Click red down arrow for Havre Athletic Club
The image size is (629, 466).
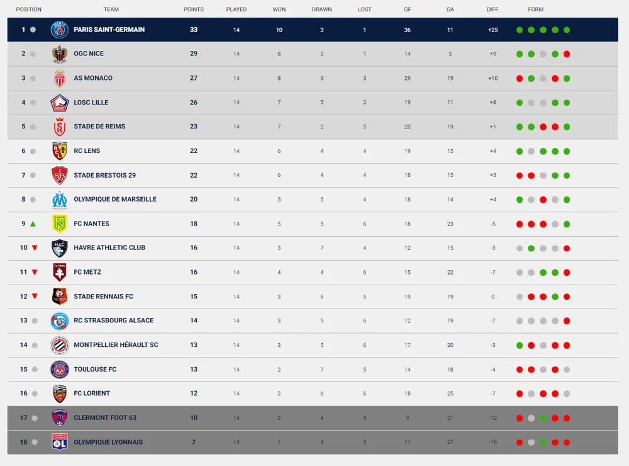[35, 248]
